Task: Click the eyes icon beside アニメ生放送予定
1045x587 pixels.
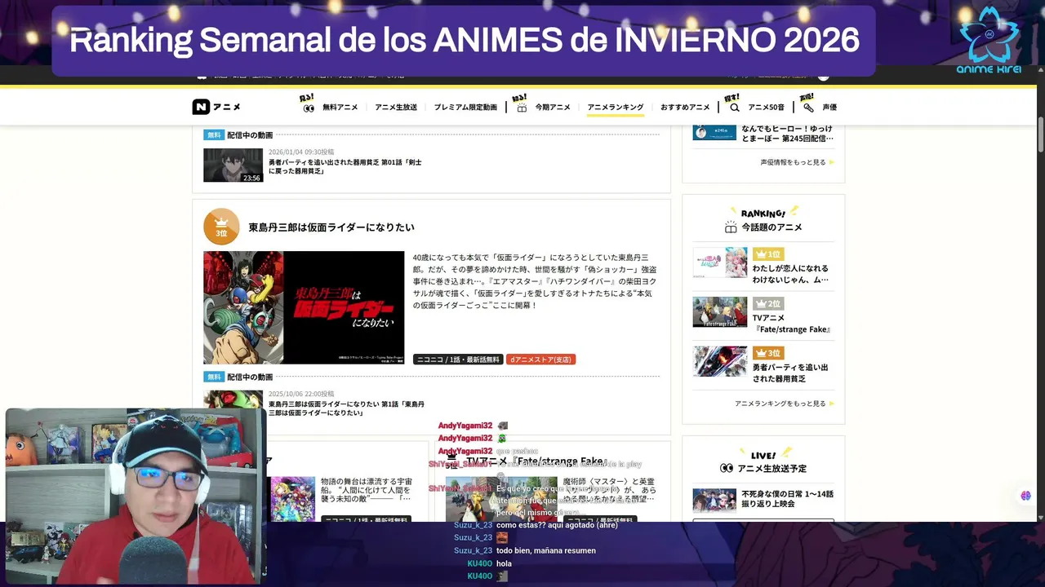Action: tap(727, 469)
